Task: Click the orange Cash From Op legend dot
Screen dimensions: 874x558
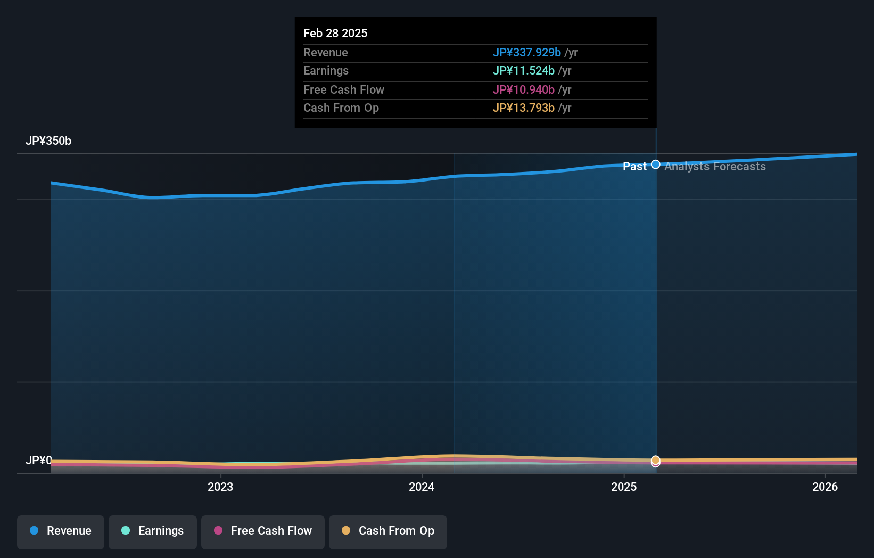Action: [x=346, y=530]
